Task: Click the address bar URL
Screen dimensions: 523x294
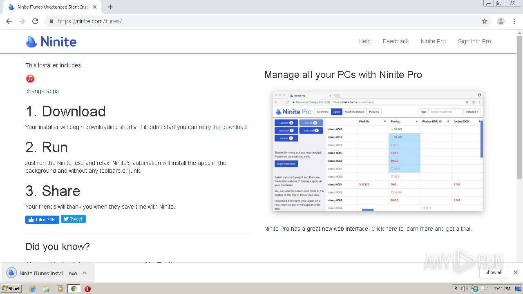Action: (x=89, y=21)
